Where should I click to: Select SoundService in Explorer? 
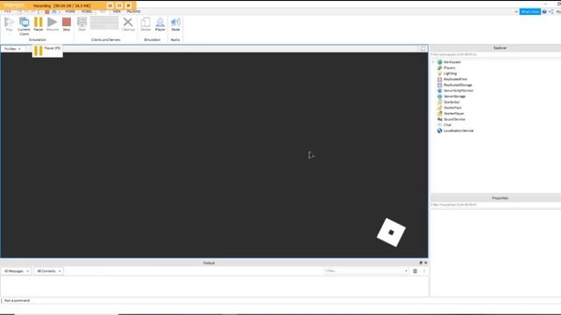(x=454, y=119)
